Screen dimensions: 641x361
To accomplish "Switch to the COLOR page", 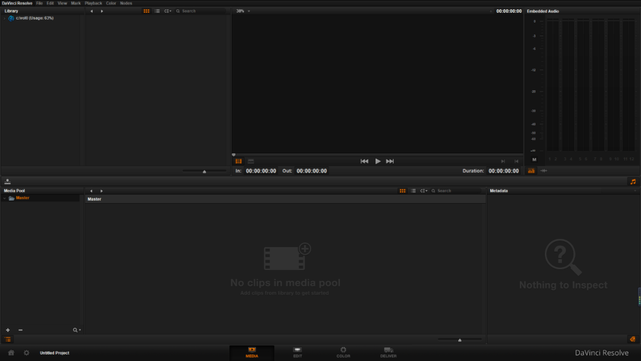I will tap(344, 353).
